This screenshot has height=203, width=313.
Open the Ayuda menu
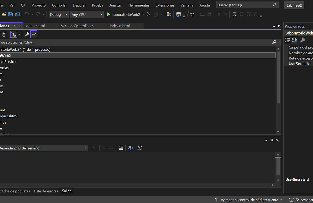(205, 5)
